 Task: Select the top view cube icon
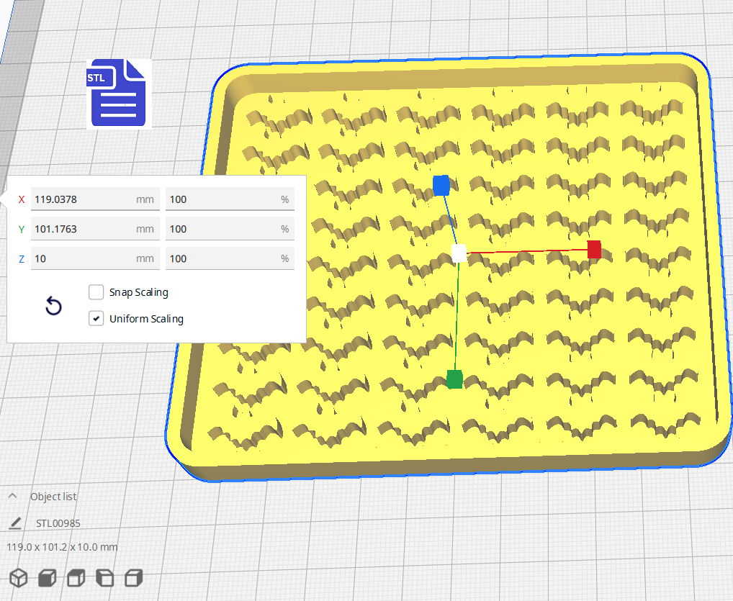point(76,577)
